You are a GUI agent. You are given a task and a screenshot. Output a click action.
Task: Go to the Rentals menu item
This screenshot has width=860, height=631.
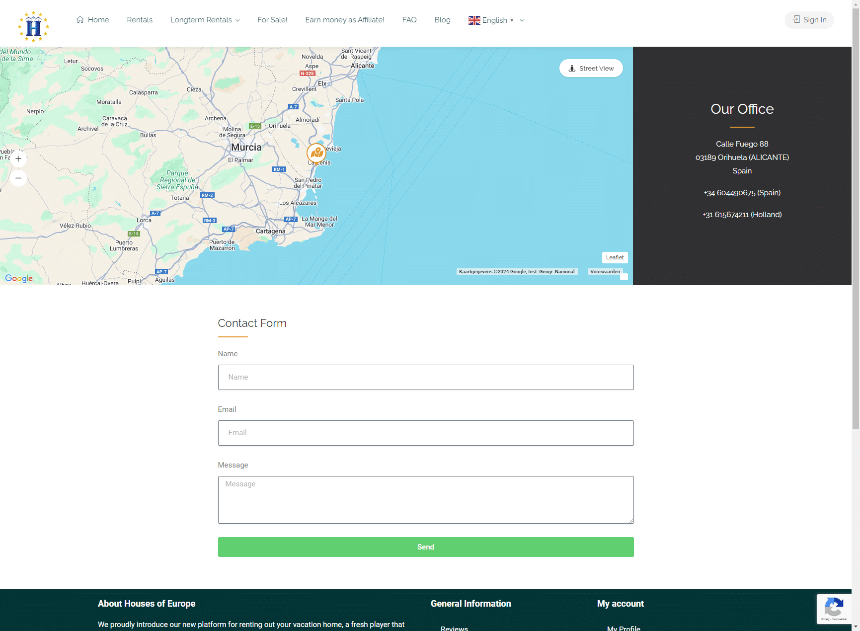140,20
